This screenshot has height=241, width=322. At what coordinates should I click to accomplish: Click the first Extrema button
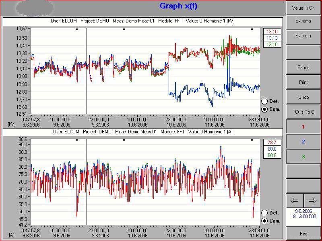(x=303, y=21)
